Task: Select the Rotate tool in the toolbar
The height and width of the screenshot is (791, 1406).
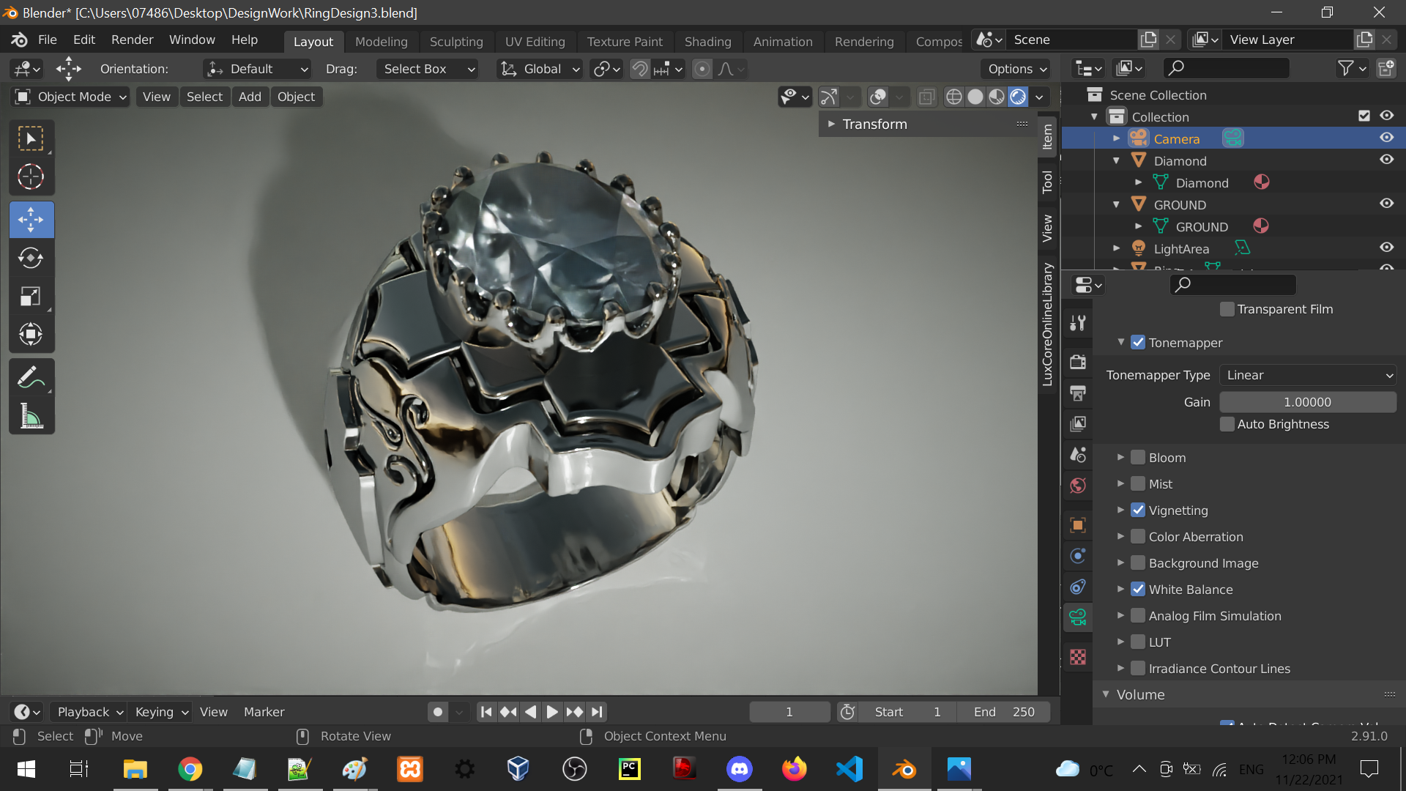Action: pyautogui.click(x=31, y=258)
